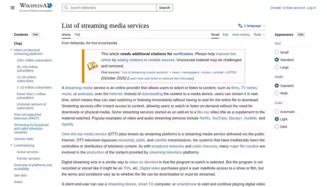Click the Wikipedia logo
Viewport: 327px width, 187px height.
[36, 7]
